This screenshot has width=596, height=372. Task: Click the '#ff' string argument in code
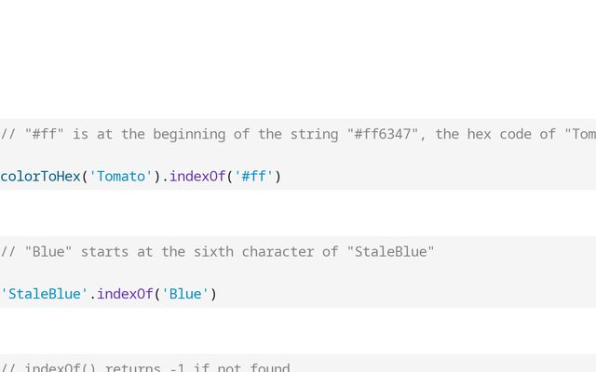coord(253,176)
